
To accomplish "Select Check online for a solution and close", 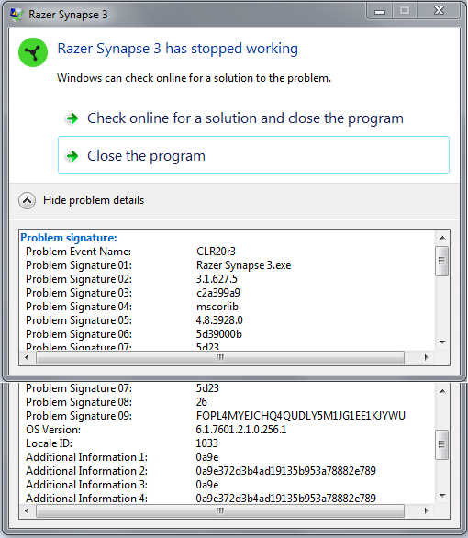I will pyautogui.click(x=245, y=118).
